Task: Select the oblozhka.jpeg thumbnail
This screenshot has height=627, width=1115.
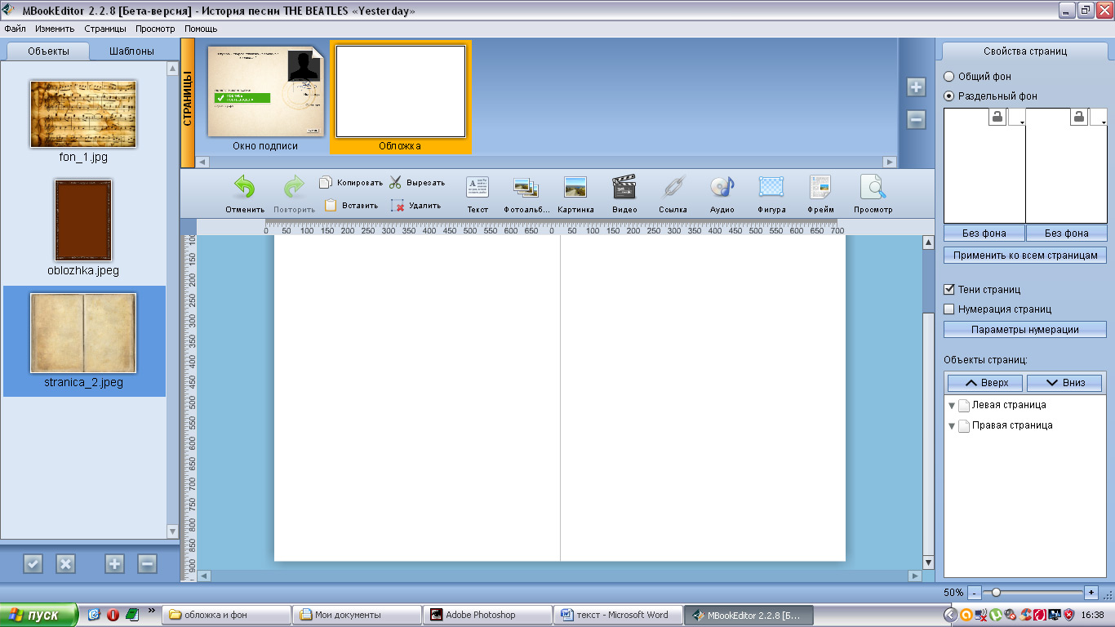Action: tap(83, 220)
